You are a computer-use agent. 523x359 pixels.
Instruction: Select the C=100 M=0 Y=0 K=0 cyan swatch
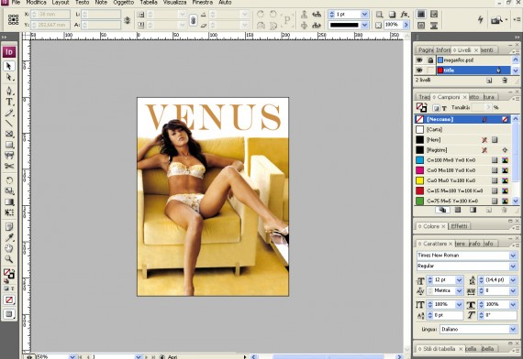[x=462, y=160]
